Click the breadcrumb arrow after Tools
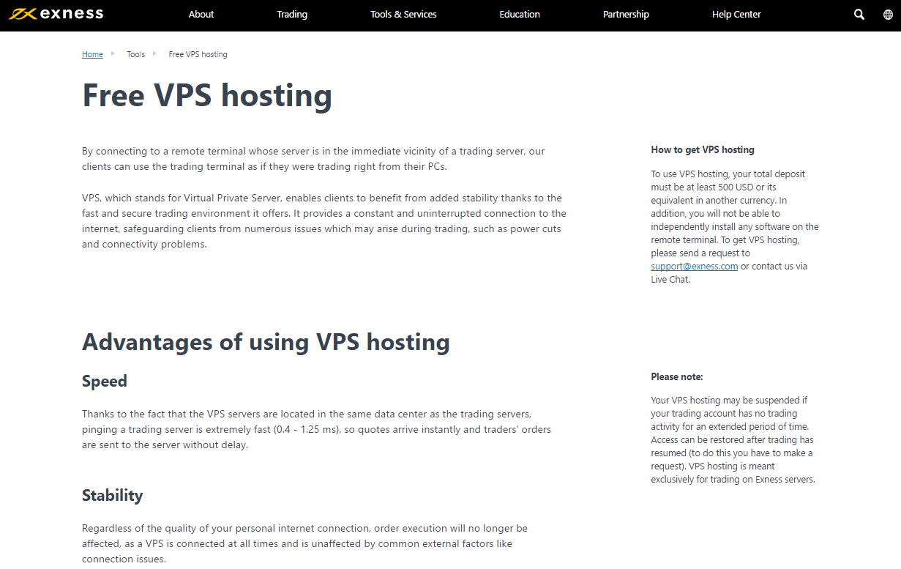This screenshot has width=901, height=569. (x=156, y=53)
